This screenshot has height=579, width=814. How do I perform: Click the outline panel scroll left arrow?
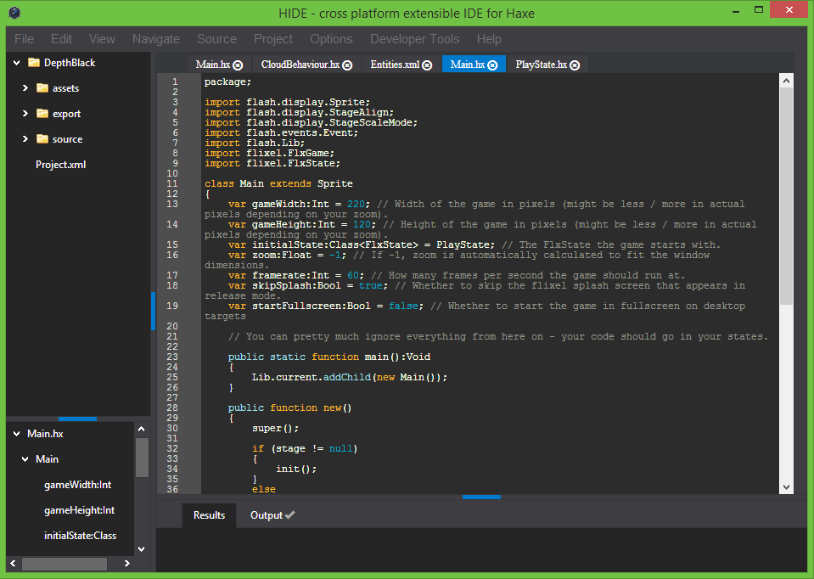coord(13,564)
